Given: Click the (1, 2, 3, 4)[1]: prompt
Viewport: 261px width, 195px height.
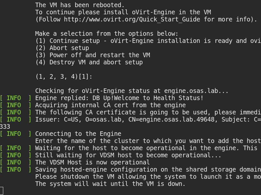Looking at the screenshot, I should click(64, 76).
